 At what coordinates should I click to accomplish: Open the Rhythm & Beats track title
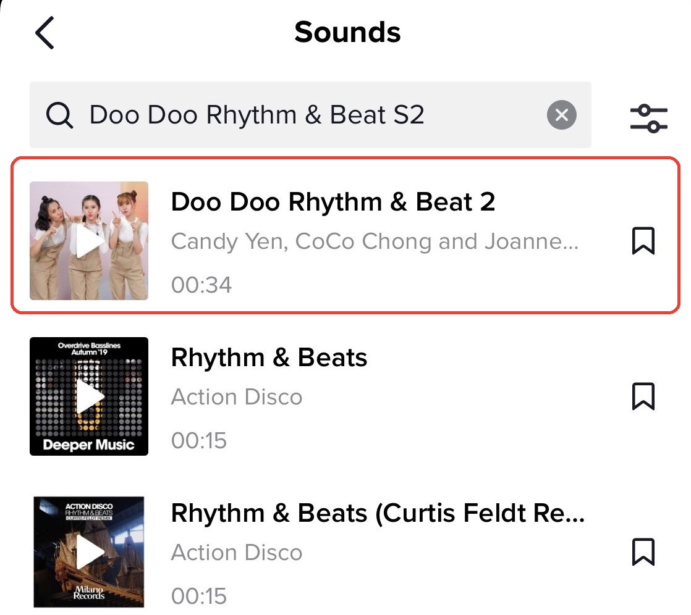coord(269,358)
